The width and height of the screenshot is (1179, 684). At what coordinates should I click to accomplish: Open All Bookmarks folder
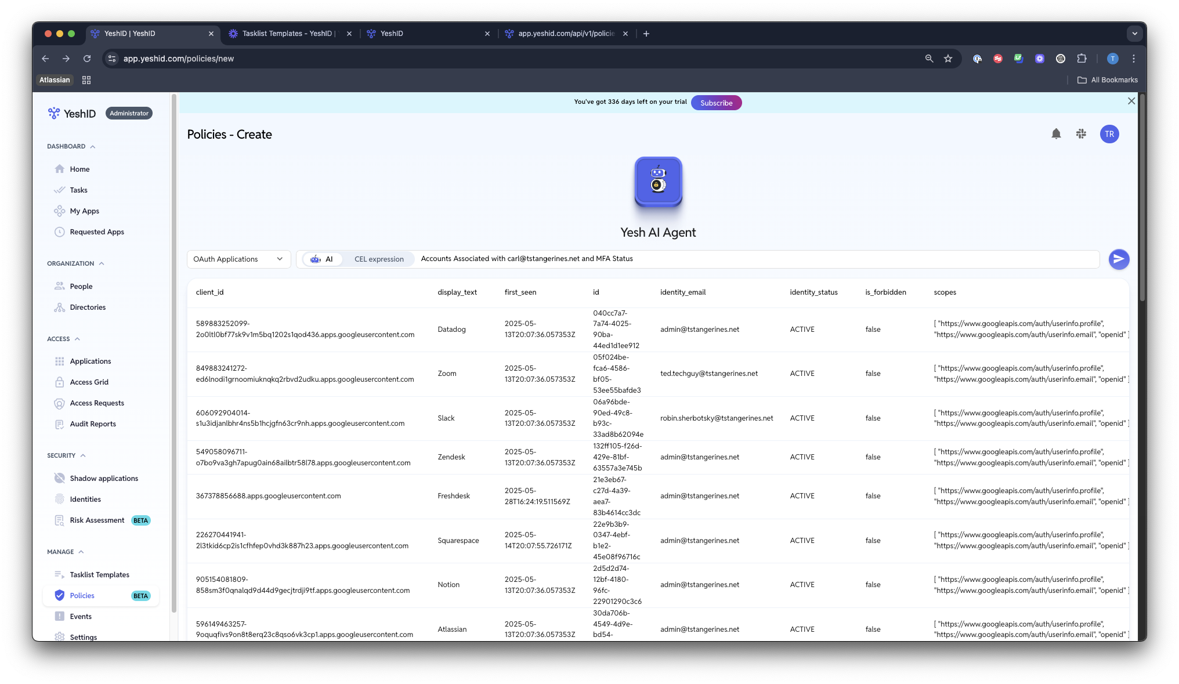coord(1107,80)
